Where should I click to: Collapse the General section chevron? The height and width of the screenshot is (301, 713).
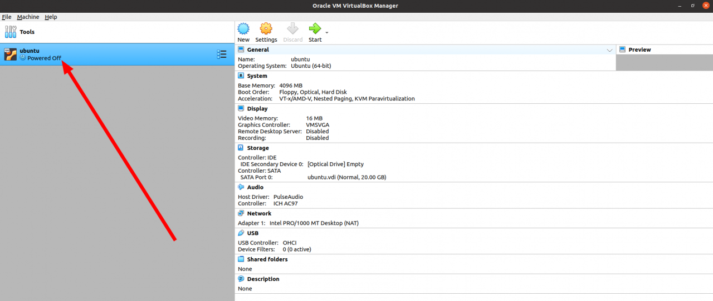pyautogui.click(x=609, y=50)
